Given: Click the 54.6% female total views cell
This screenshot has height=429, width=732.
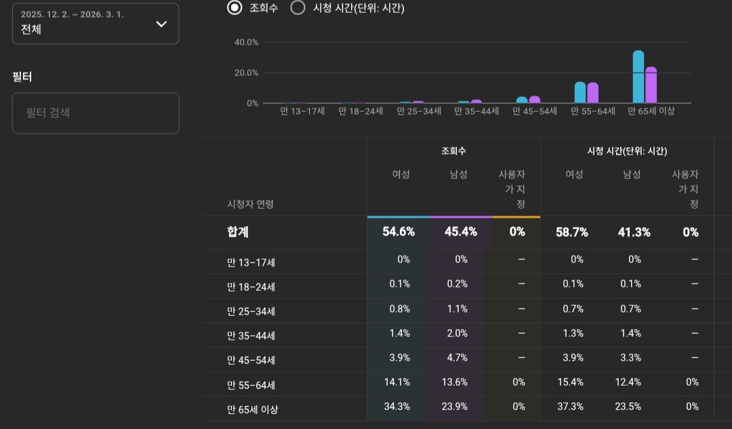Looking at the screenshot, I should (399, 232).
